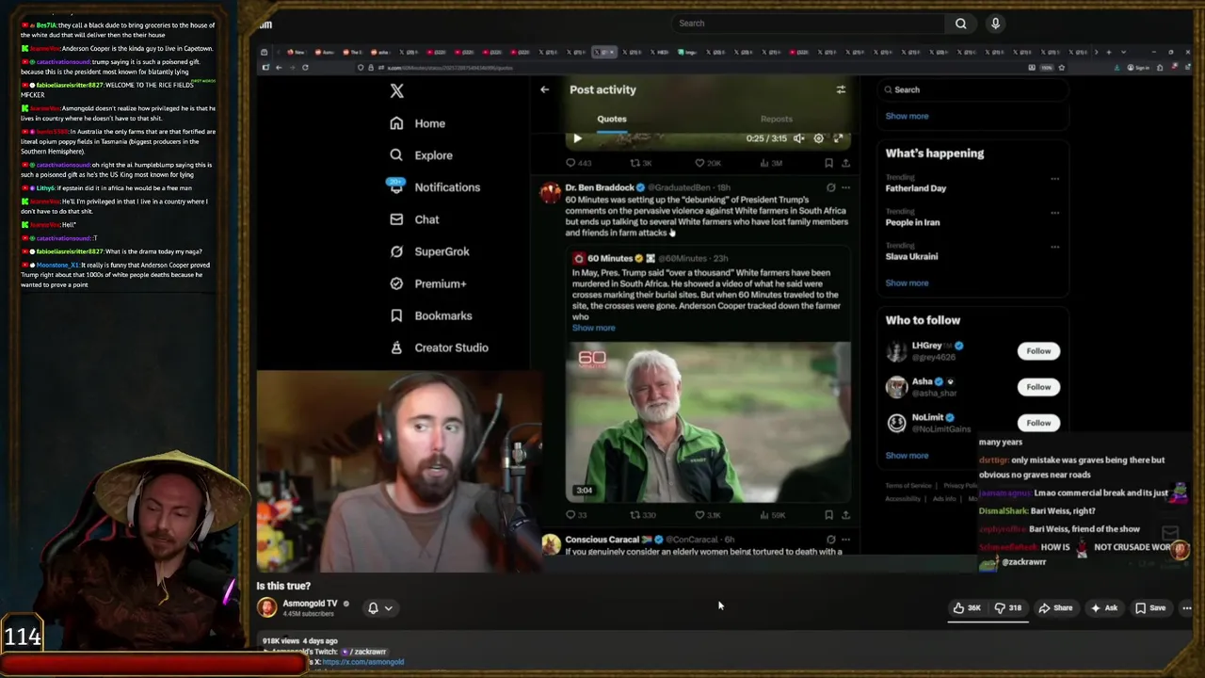Like the post with 3.1K likes
1205x678 pixels.
pos(708,515)
